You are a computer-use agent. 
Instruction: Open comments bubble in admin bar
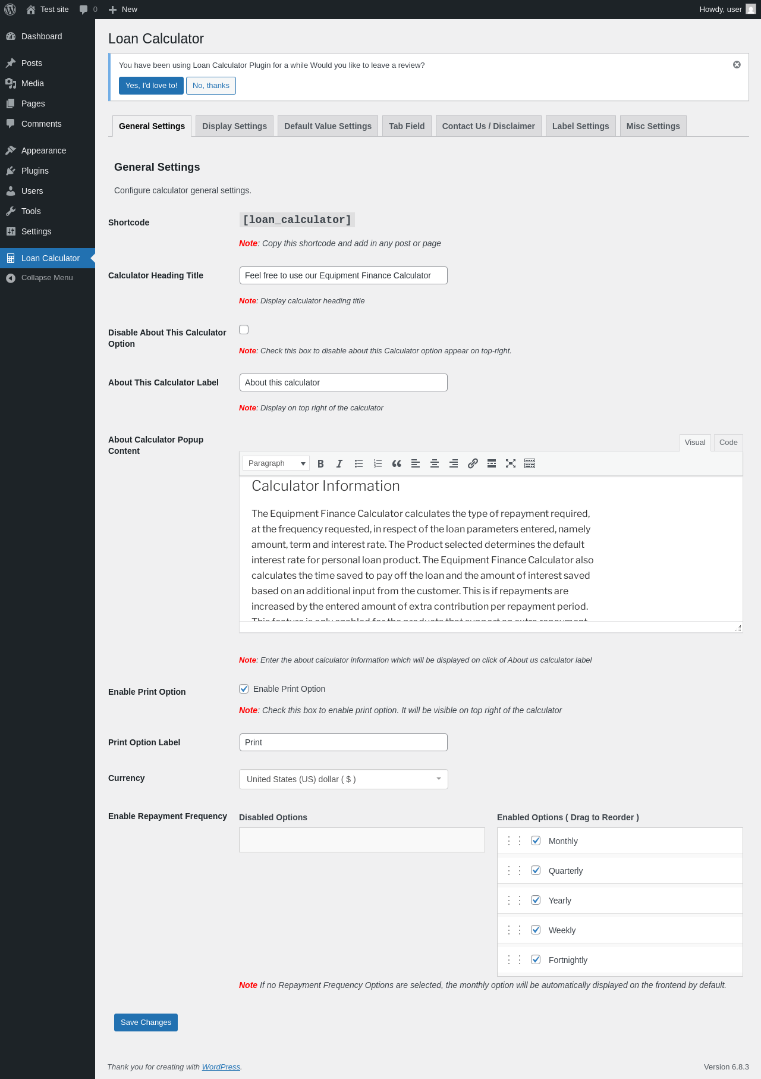tap(88, 10)
